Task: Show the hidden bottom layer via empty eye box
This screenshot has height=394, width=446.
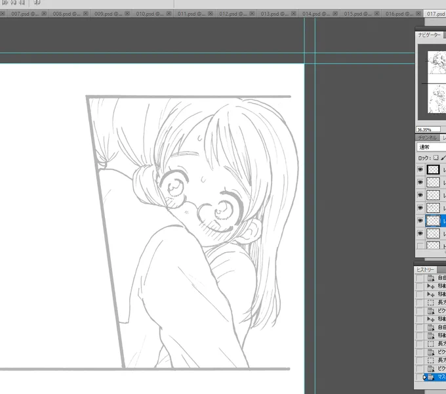Action: 420,246
